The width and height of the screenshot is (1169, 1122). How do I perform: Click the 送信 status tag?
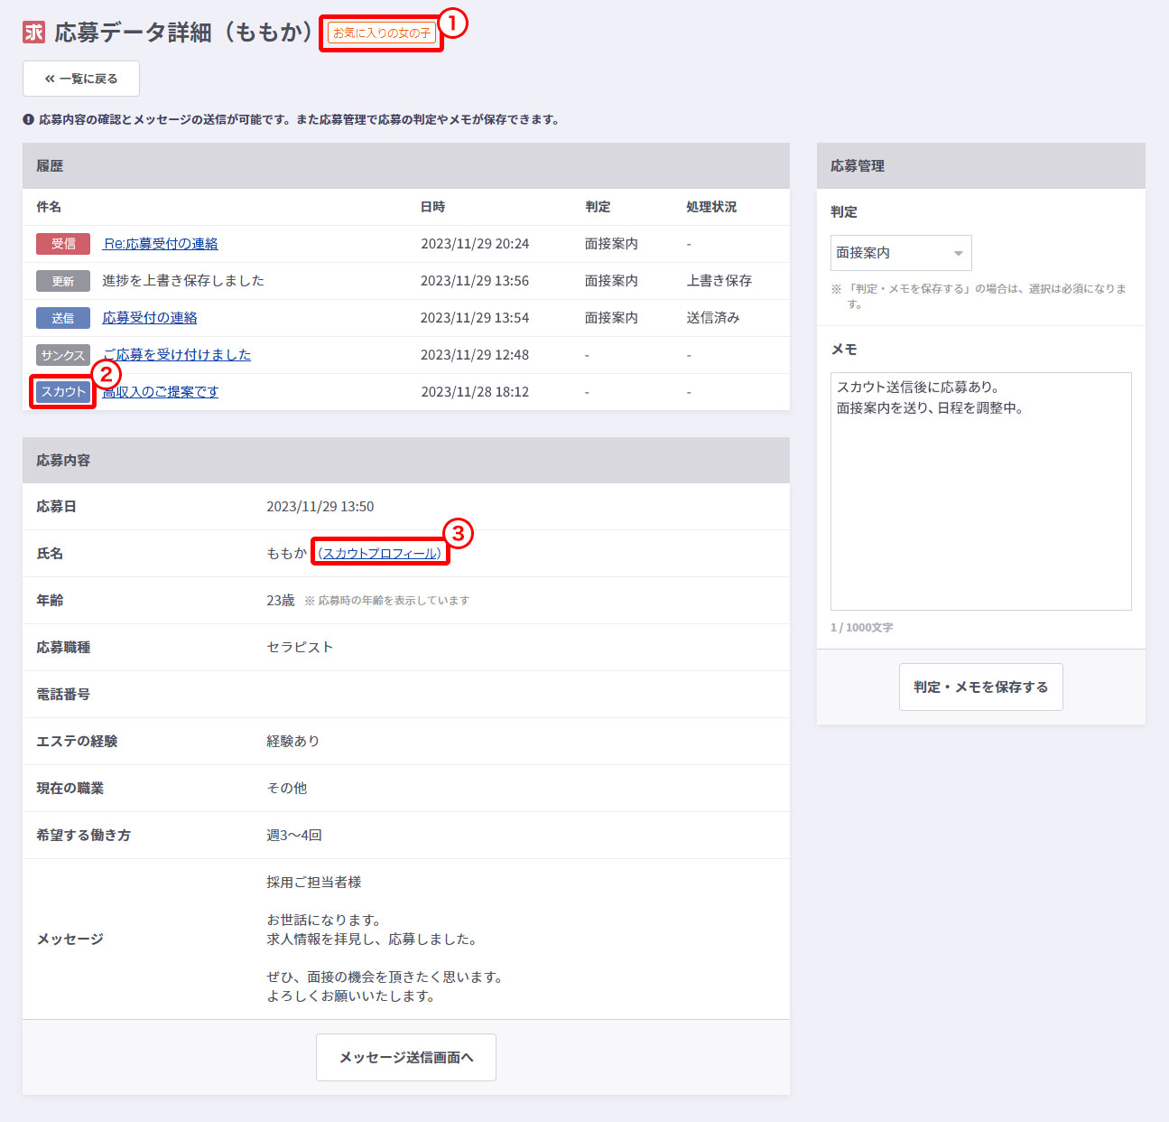coord(63,318)
